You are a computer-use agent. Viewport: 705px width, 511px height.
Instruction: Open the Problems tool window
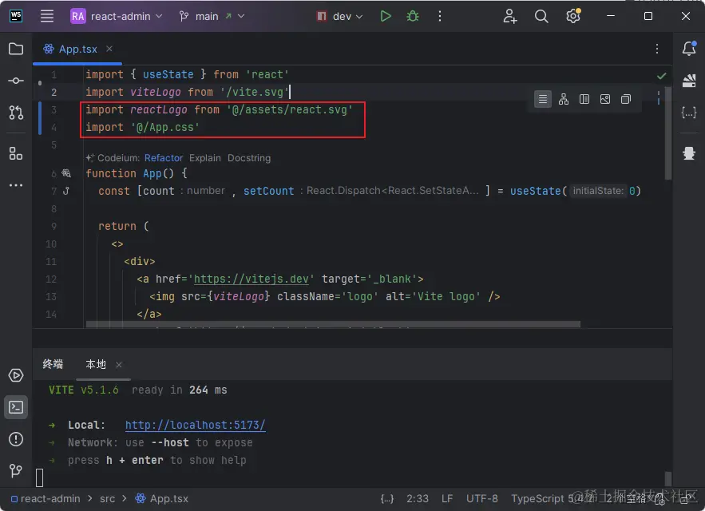point(16,439)
